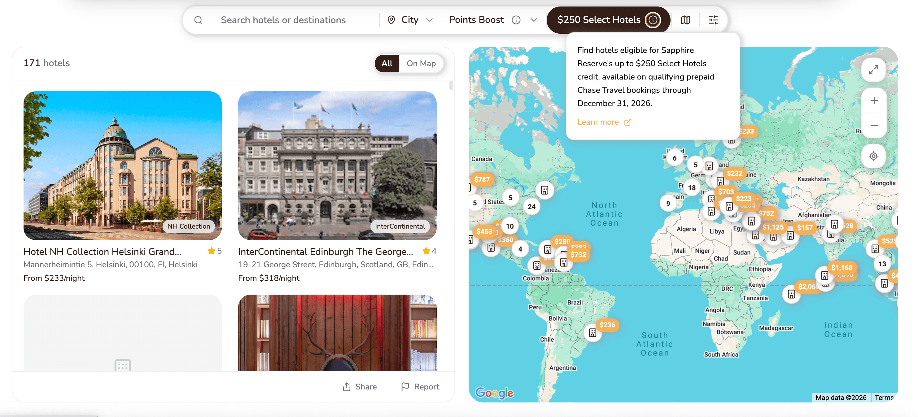Screen dimensions: 918x417
Task: Open the Points Boost info icon
Action: pos(516,20)
